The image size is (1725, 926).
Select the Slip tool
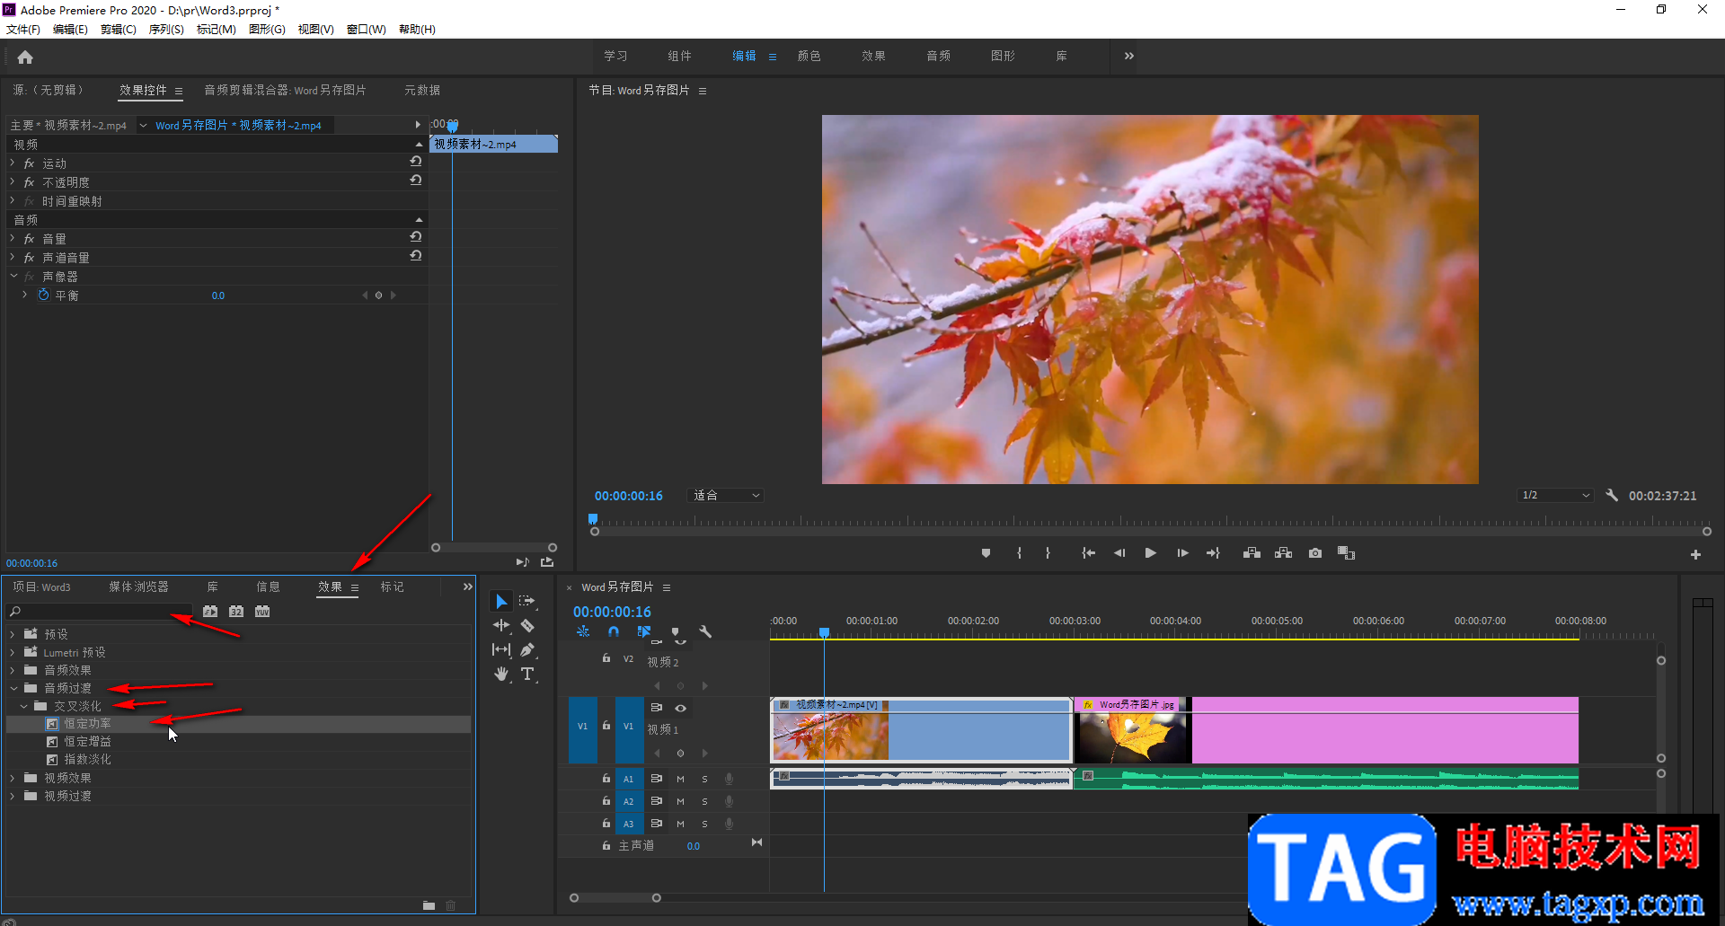pyautogui.click(x=501, y=649)
